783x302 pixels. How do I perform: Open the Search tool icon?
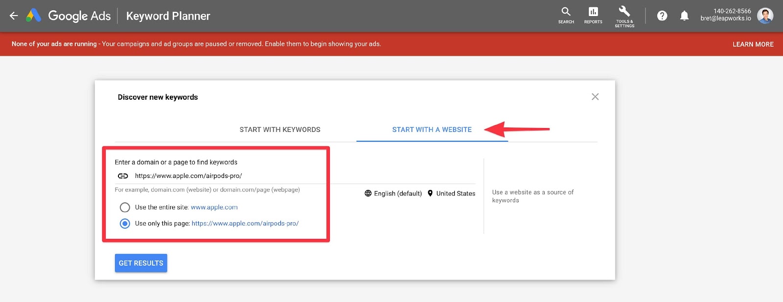pyautogui.click(x=566, y=15)
